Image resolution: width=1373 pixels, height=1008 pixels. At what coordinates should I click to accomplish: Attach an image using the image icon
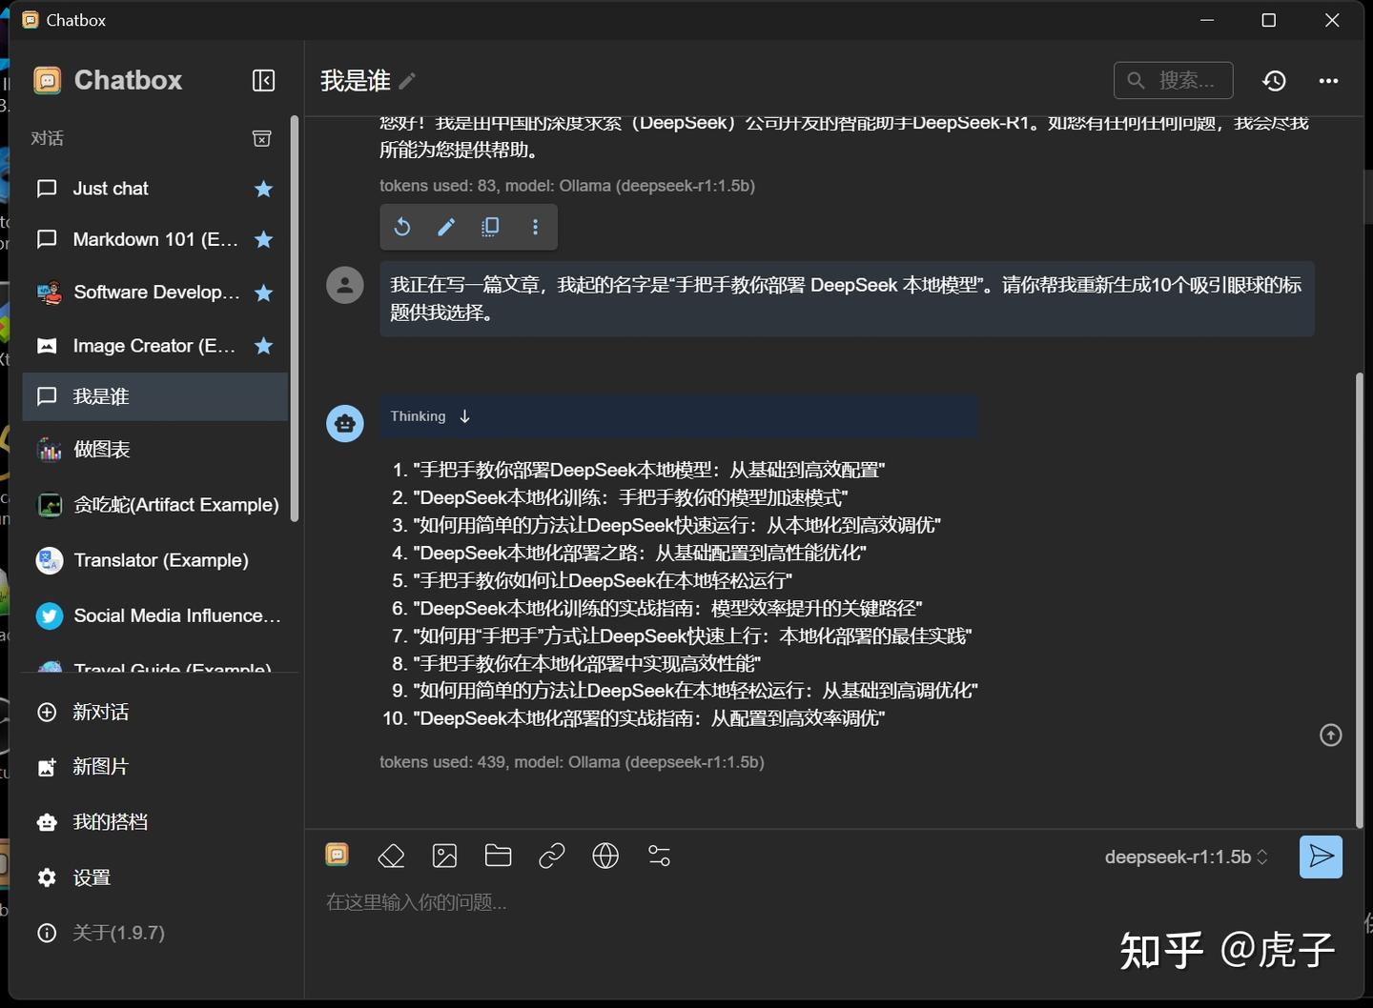444,856
